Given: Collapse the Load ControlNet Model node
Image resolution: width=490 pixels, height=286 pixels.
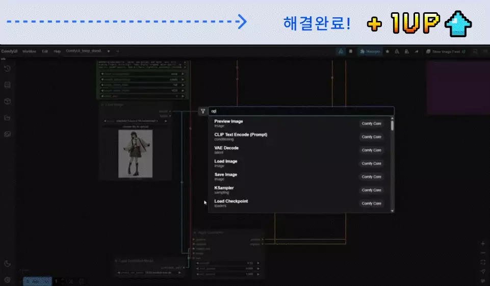Looking at the screenshot, I should [116, 261].
